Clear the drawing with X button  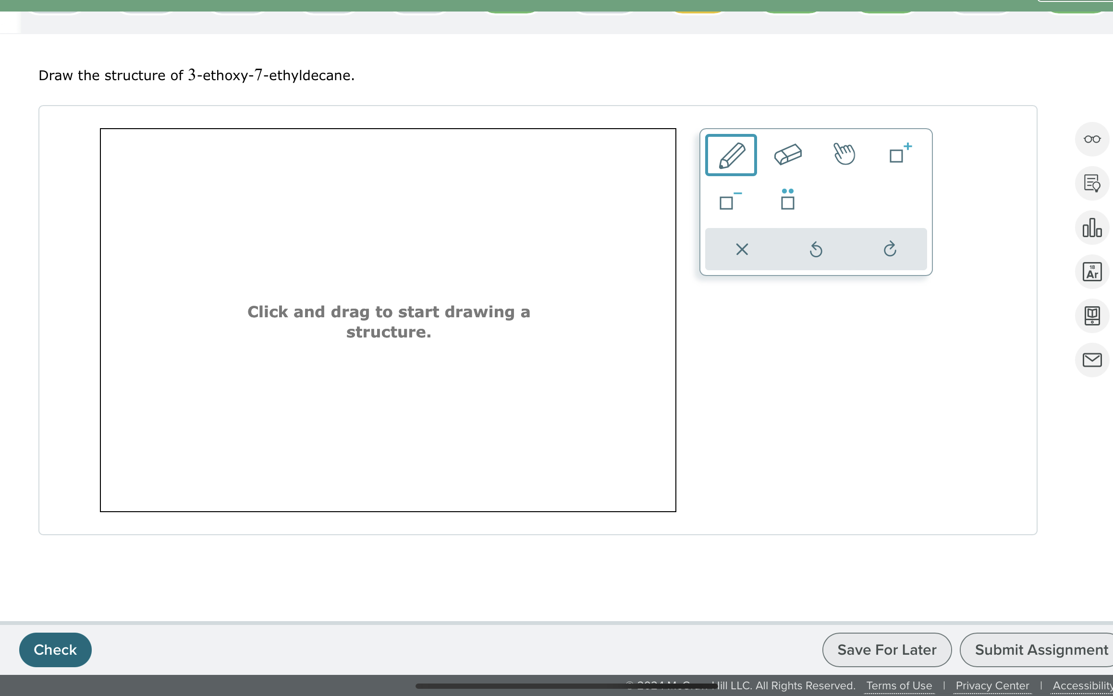(x=742, y=249)
